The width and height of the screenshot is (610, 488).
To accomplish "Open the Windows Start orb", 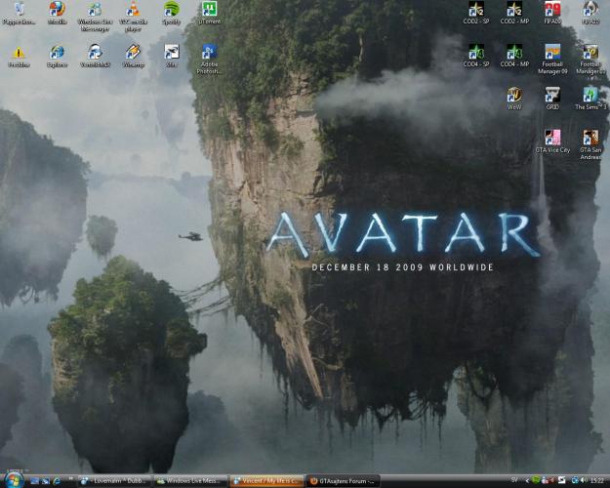I will pyautogui.click(x=15, y=480).
